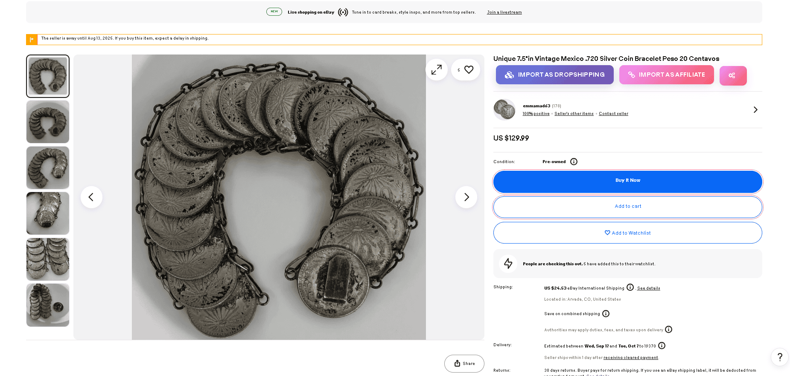Open Seller's other items link
Viewport: 790px width, 376px height.
click(574, 114)
